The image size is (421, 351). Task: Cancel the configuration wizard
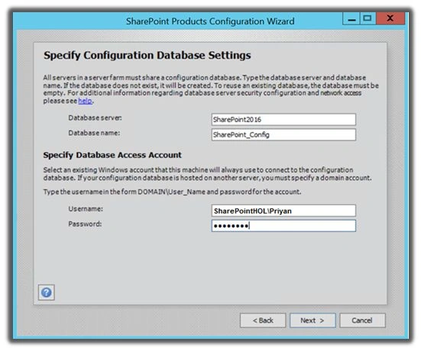coord(362,320)
